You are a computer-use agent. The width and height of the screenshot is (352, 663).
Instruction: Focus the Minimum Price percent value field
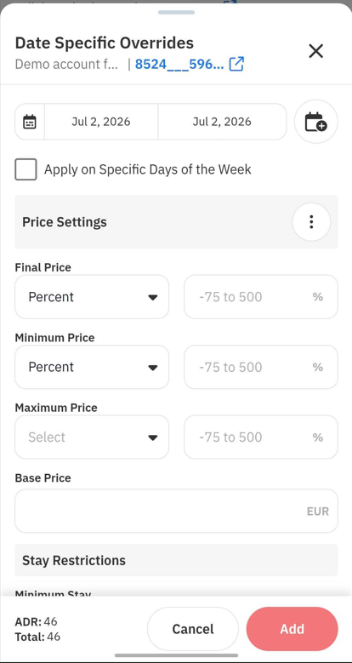[261, 367]
